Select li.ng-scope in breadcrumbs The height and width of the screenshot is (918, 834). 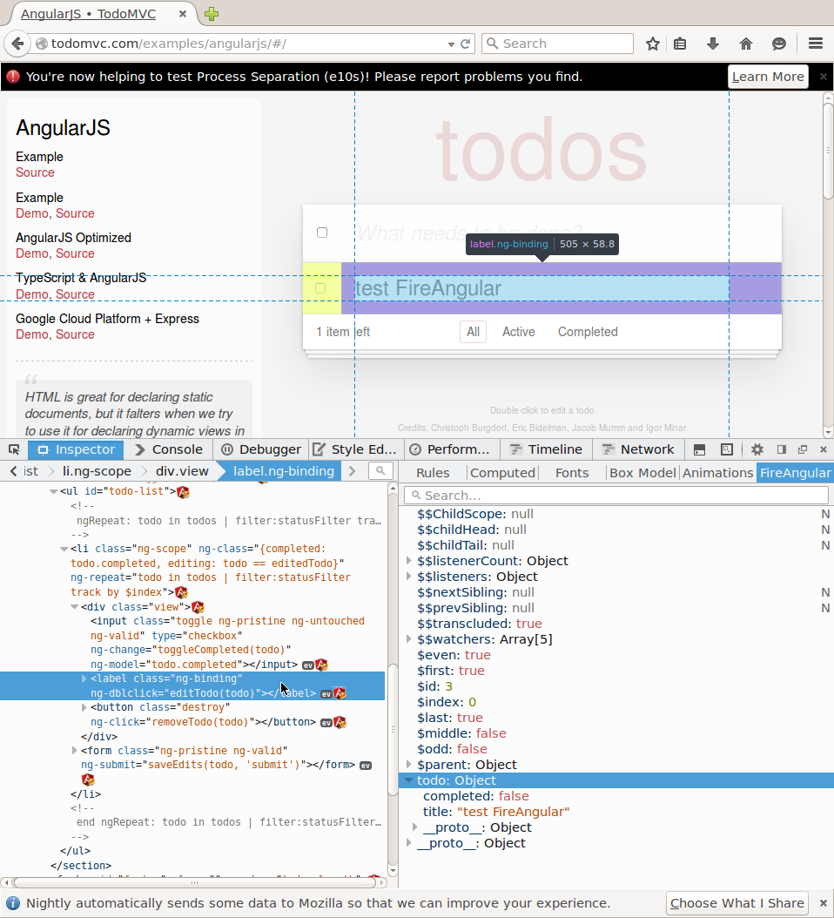[x=97, y=471]
